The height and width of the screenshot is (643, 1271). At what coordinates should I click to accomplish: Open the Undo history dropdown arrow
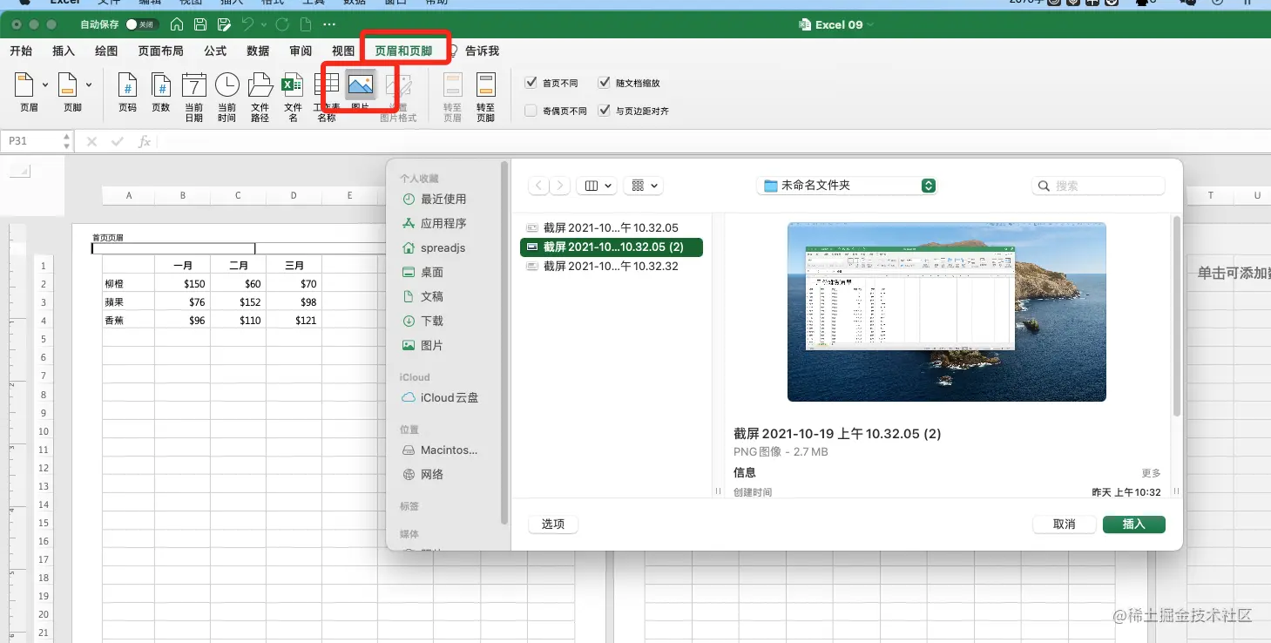(x=263, y=25)
